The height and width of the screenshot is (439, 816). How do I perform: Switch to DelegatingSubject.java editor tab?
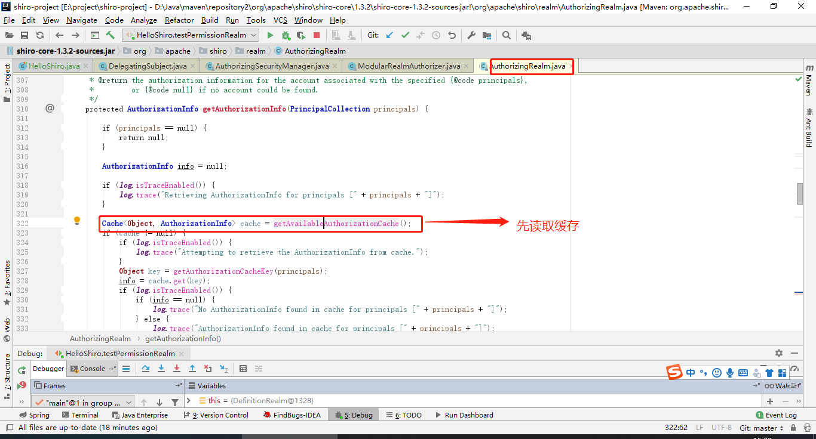[147, 66]
